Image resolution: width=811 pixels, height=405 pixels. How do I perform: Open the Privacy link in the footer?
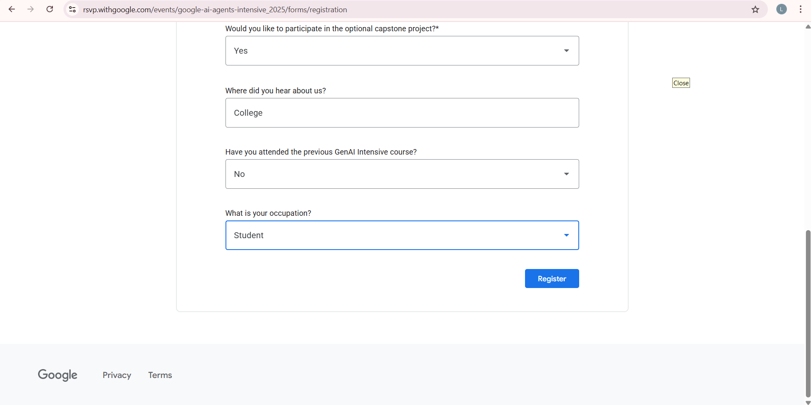click(116, 375)
